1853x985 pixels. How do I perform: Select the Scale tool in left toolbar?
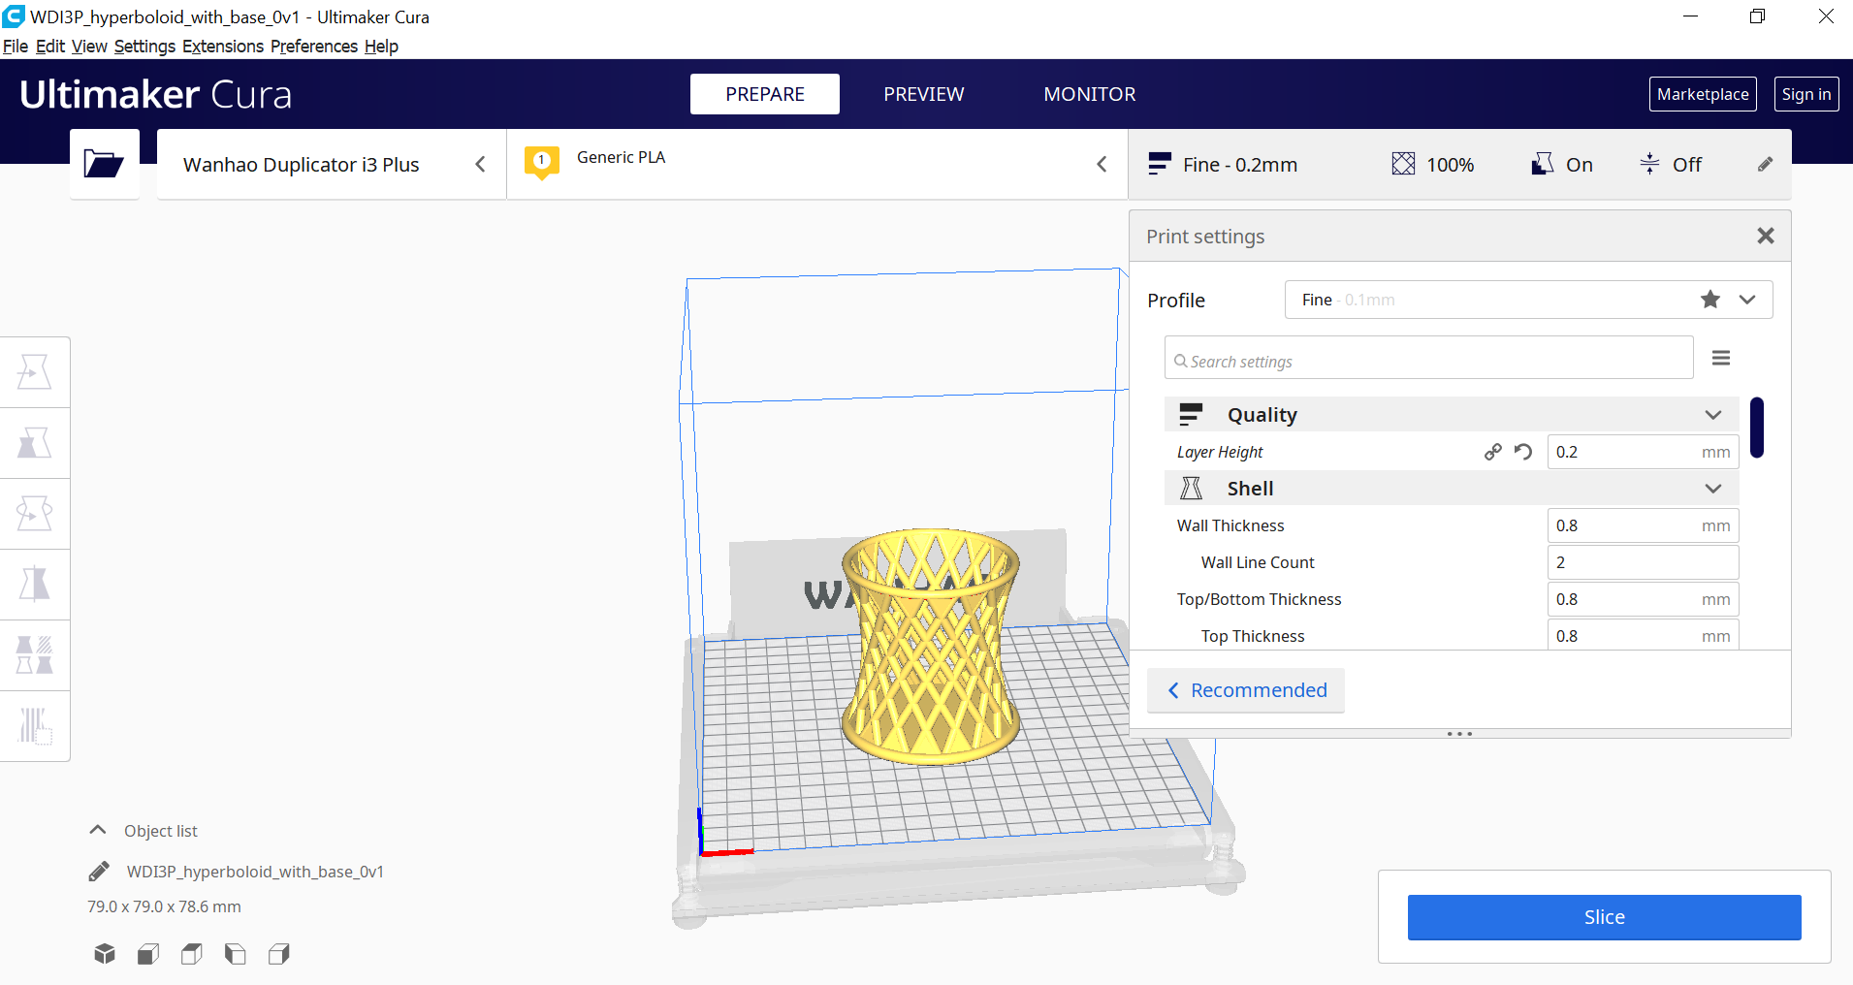[x=35, y=443]
